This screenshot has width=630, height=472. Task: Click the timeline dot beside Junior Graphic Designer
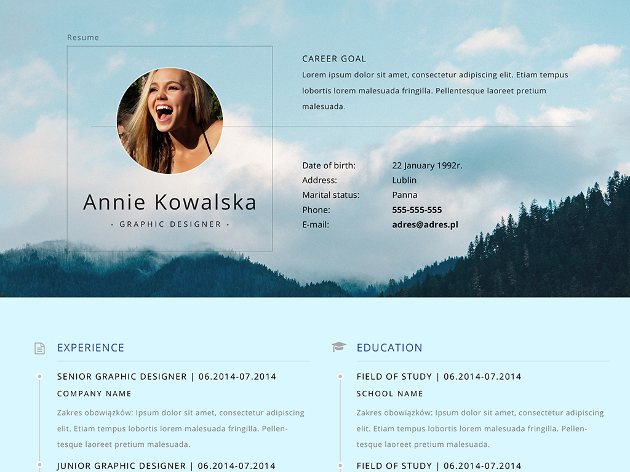pyautogui.click(x=39, y=465)
